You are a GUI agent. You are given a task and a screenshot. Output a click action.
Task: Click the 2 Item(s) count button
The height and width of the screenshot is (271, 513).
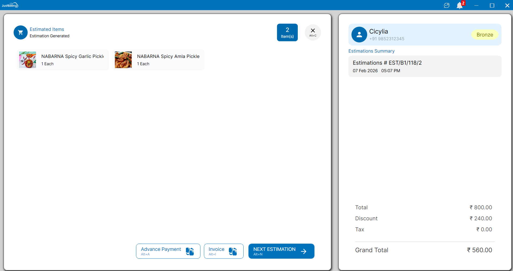(287, 32)
